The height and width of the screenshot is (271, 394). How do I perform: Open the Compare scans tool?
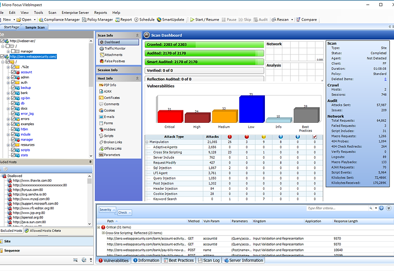point(306,20)
